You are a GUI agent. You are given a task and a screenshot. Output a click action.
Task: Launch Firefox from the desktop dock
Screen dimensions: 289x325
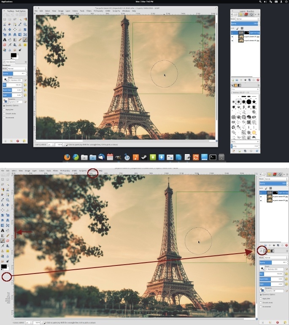click(x=67, y=157)
